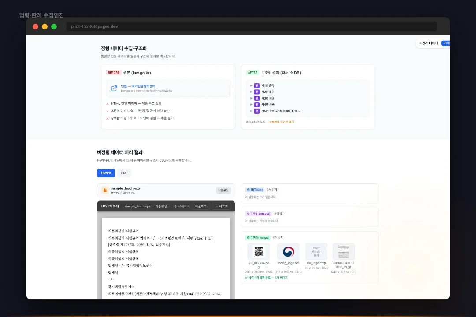Switch to the HWPX tab

coord(106,173)
